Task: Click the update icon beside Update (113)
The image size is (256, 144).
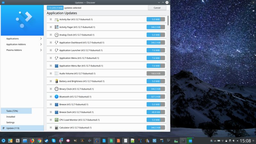Action: pyautogui.click(x=4, y=128)
